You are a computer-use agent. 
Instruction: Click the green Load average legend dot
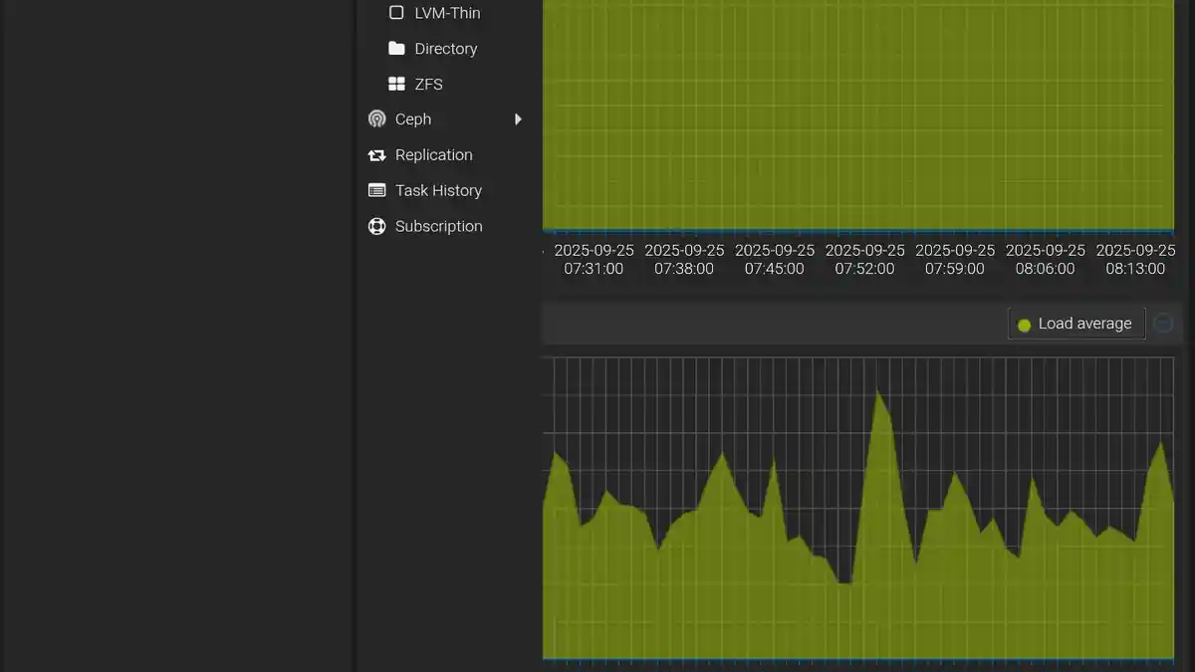click(x=1024, y=325)
